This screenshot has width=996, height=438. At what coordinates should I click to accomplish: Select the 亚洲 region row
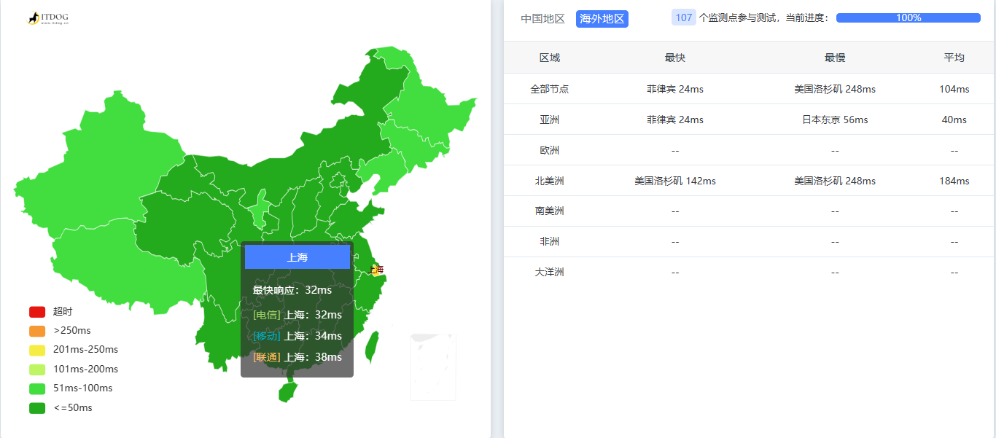pyautogui.click(x=549, y=120)
